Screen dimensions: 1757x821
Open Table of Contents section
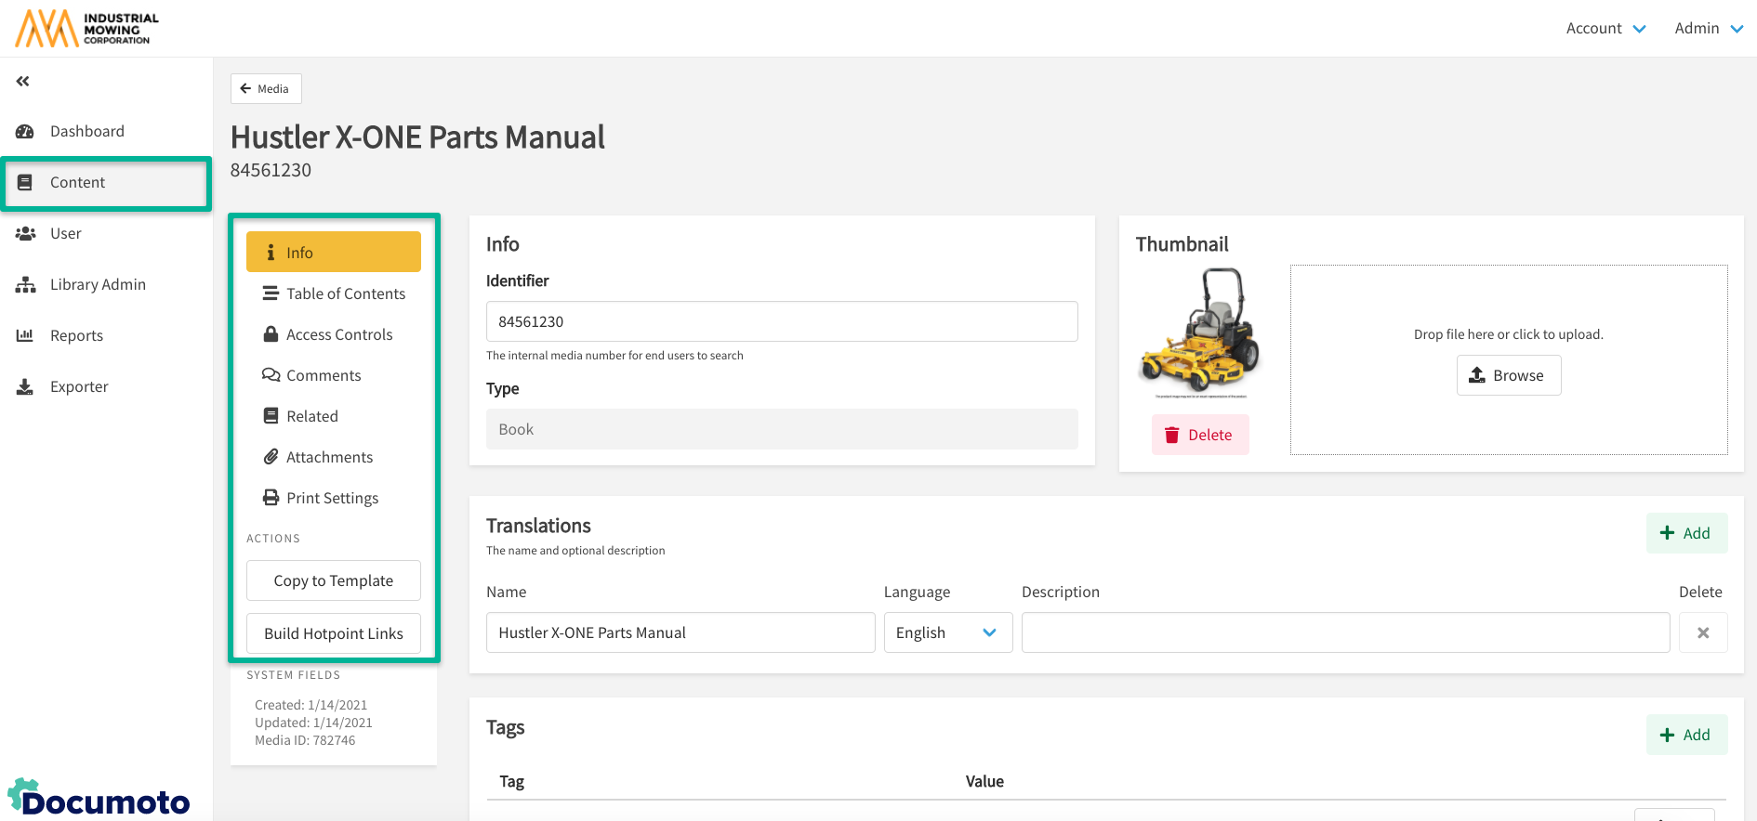coord(345,293)
